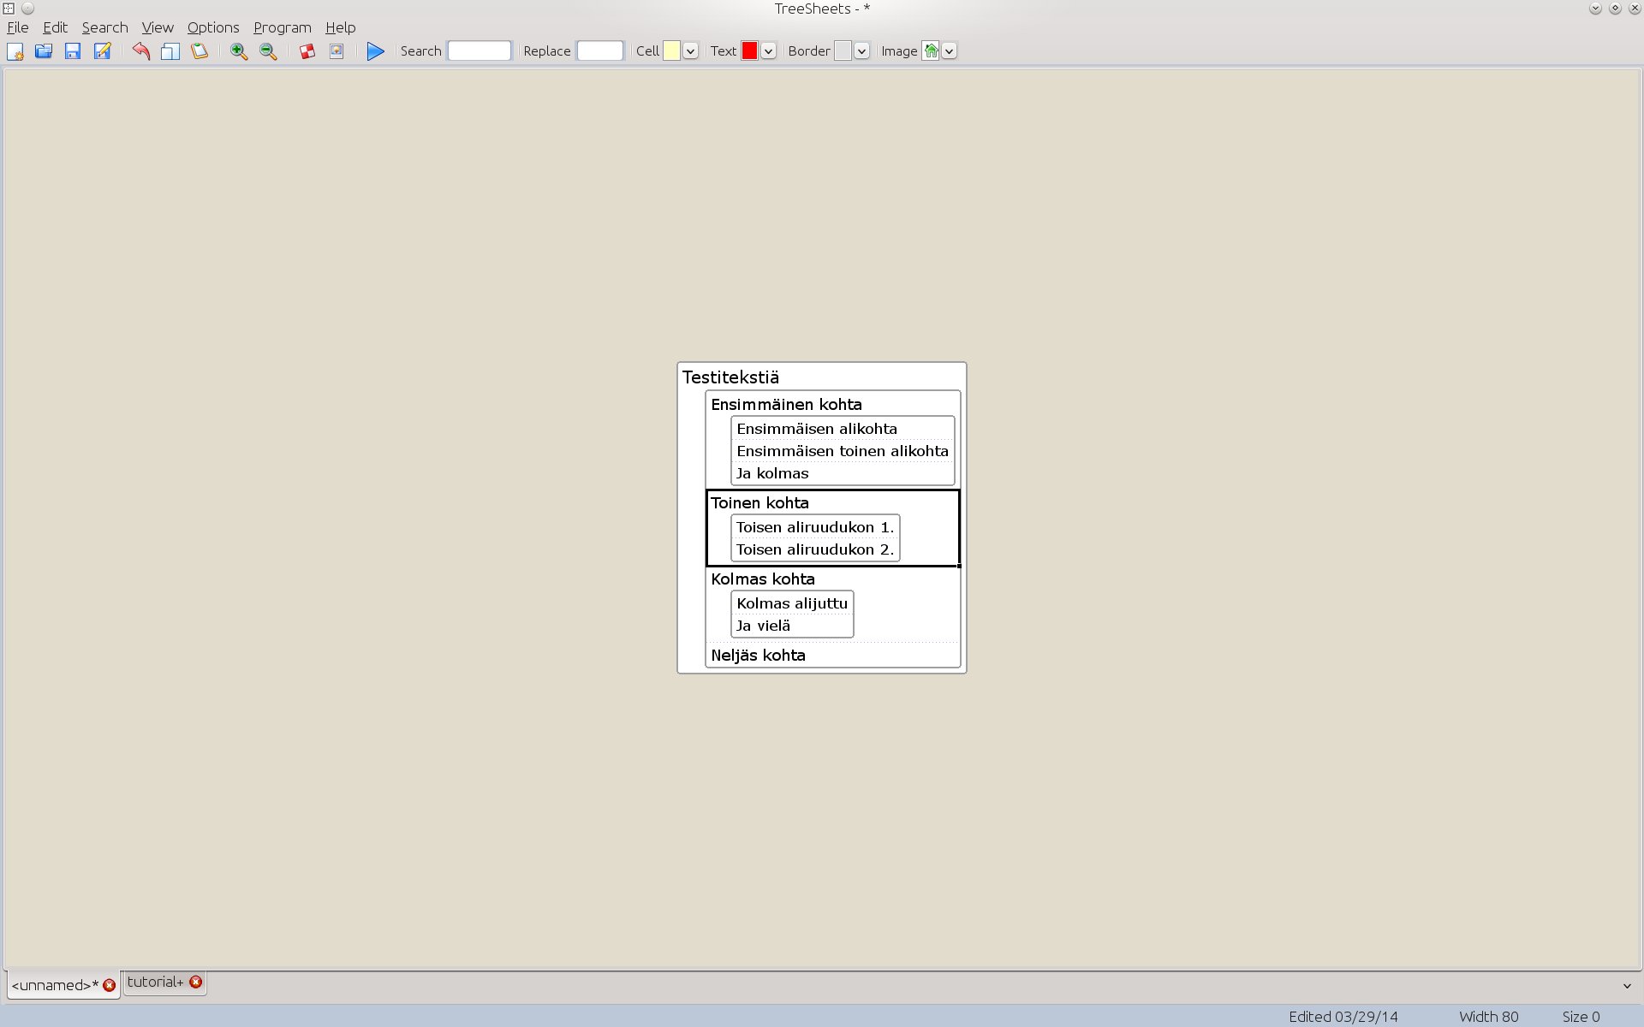Open the Text color dropdown arrow

[768, 51]
